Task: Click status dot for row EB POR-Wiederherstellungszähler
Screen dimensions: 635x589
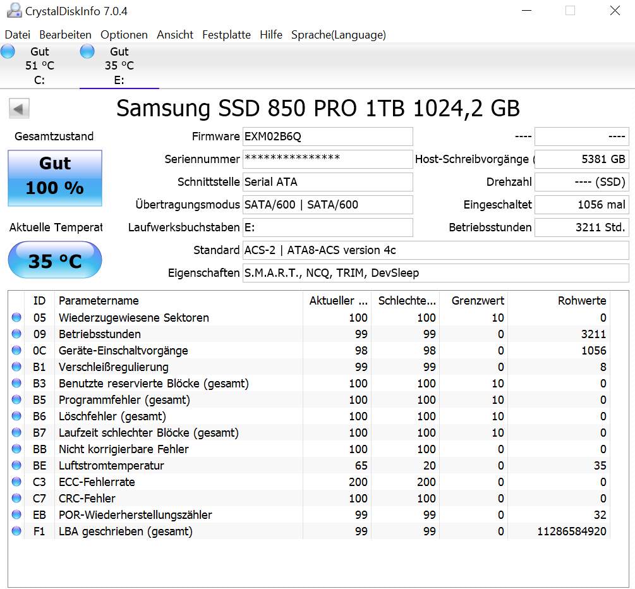Action: [16, 514]
